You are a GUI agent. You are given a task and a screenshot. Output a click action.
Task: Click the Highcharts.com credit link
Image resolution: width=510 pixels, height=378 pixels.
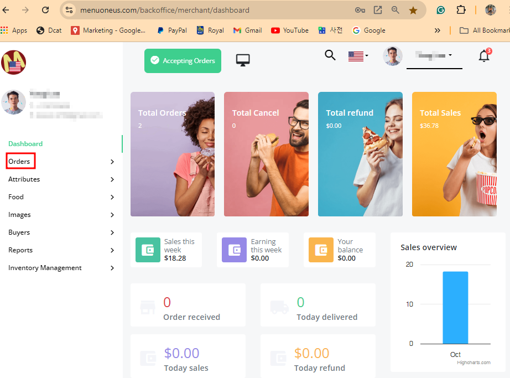473,363
